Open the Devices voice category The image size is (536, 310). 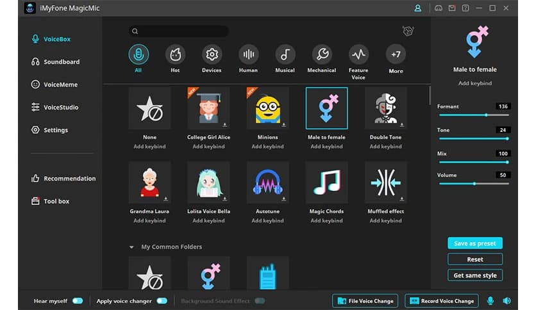coord(212,54)
